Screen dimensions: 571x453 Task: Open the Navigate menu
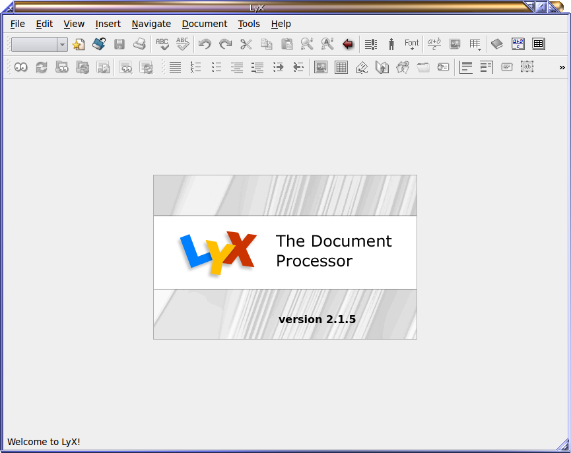tap(151, 24)
